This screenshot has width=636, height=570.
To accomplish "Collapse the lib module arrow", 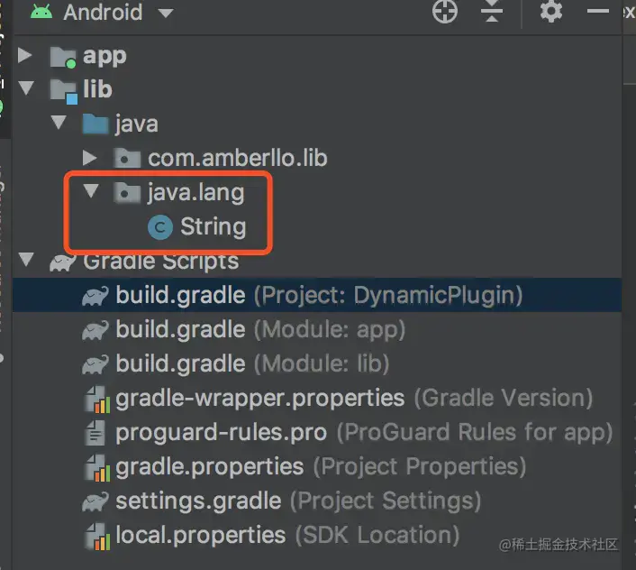I will tap(25, 87).
